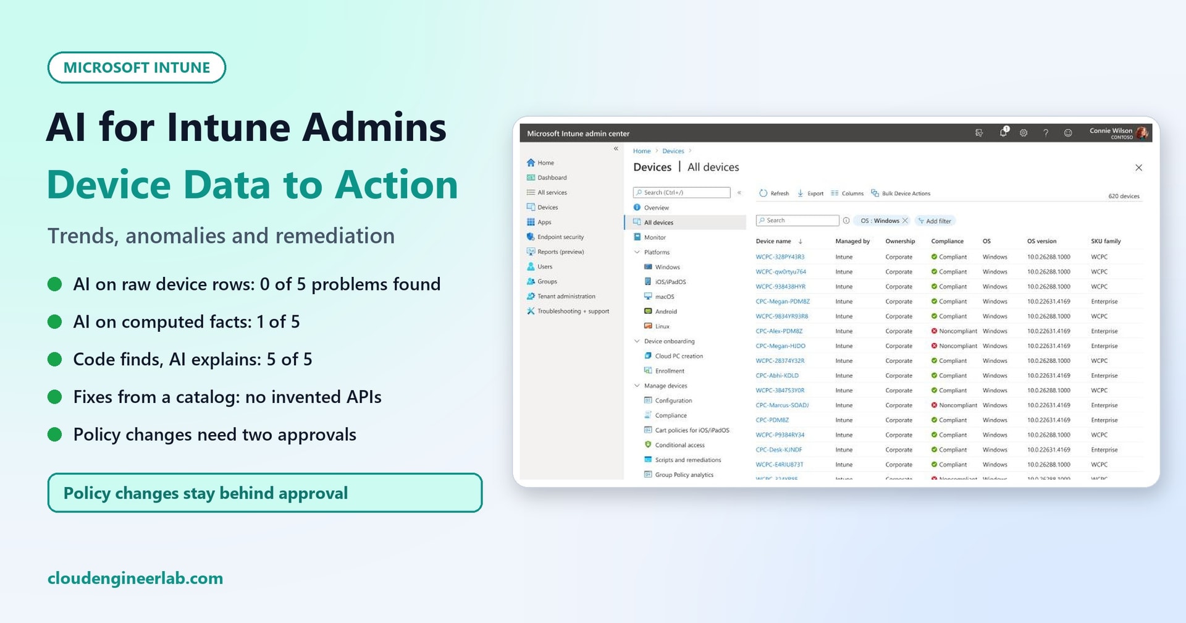Open Endpoint security in left navigation
The width and height of the screenshot is (1186, 623).
pyautogui.click(x=555, y=237)
